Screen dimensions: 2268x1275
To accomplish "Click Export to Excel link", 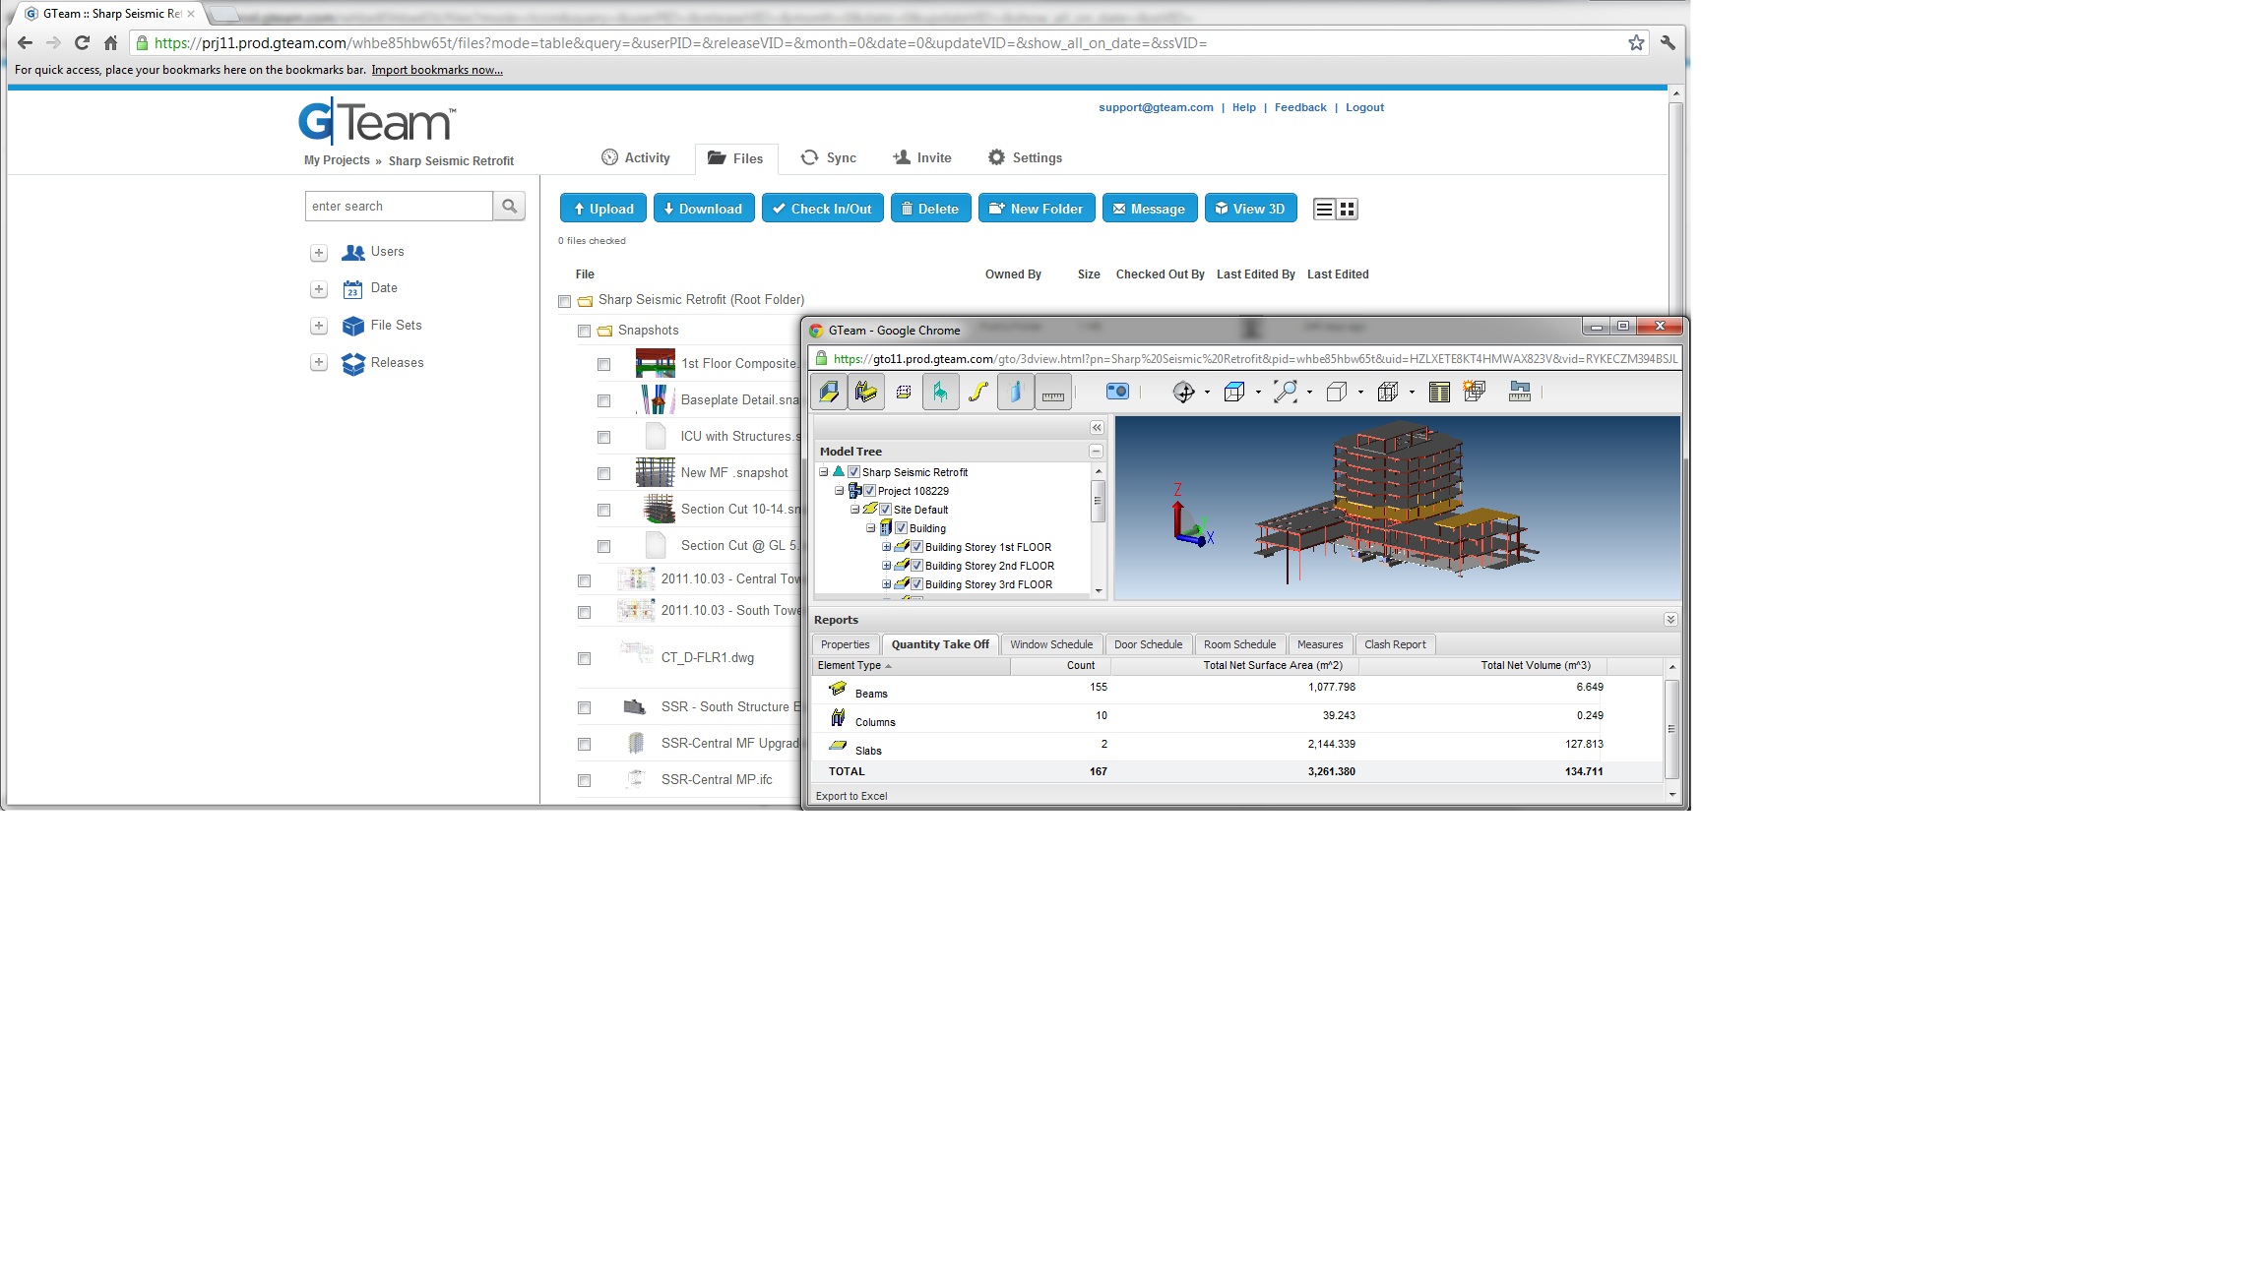I will (x=850, y=796).
